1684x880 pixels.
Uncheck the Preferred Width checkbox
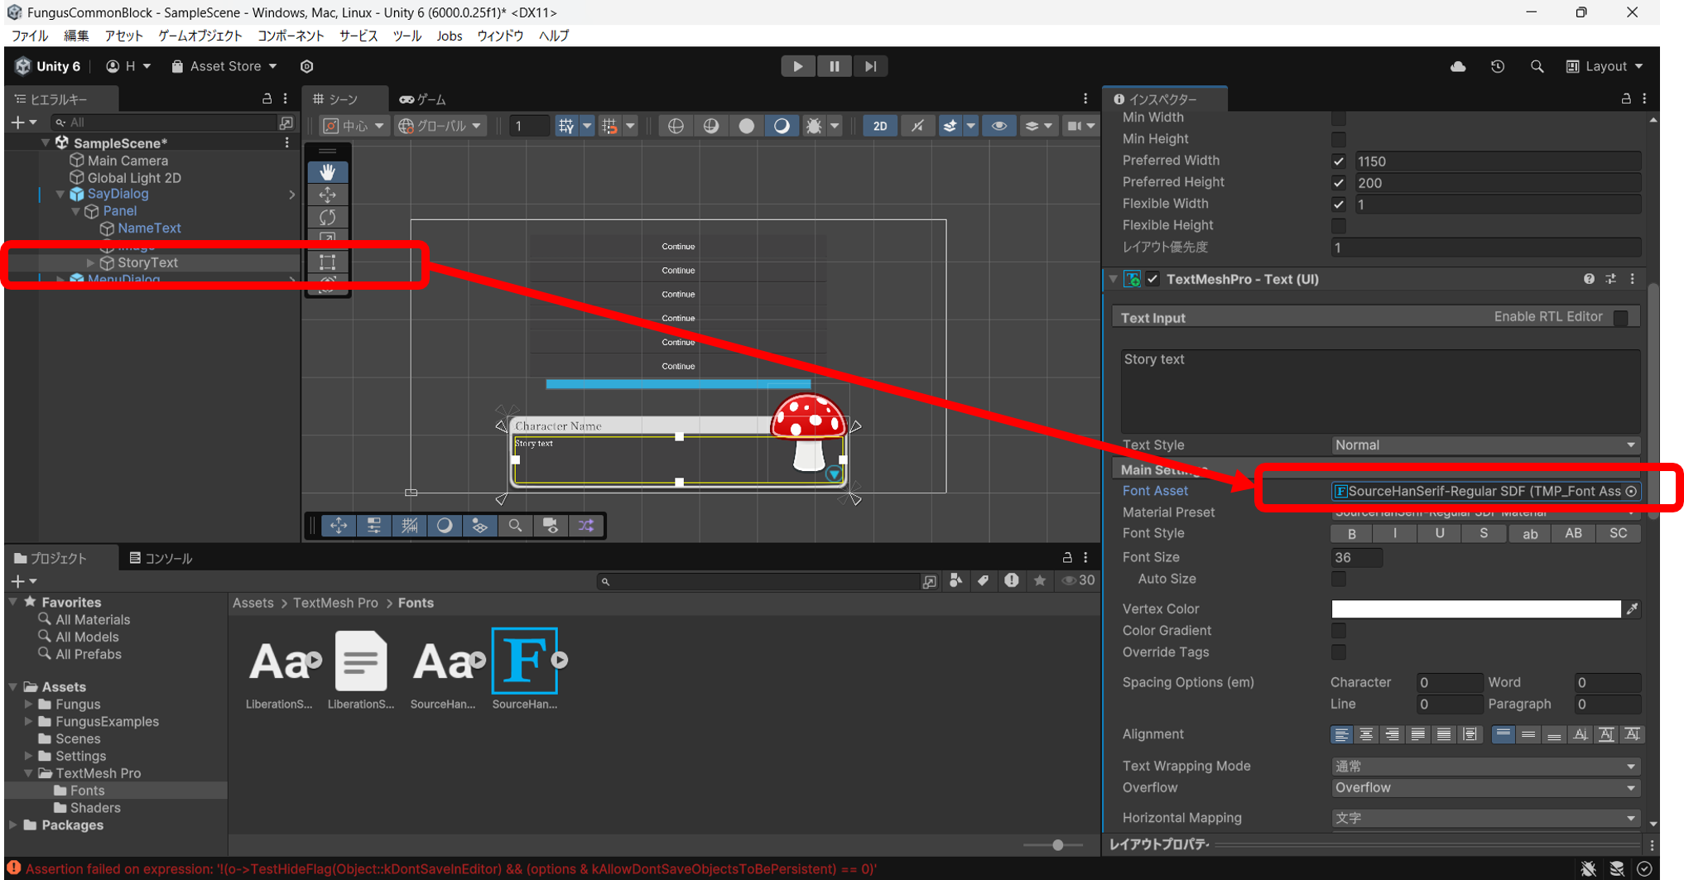(1339, 161)
